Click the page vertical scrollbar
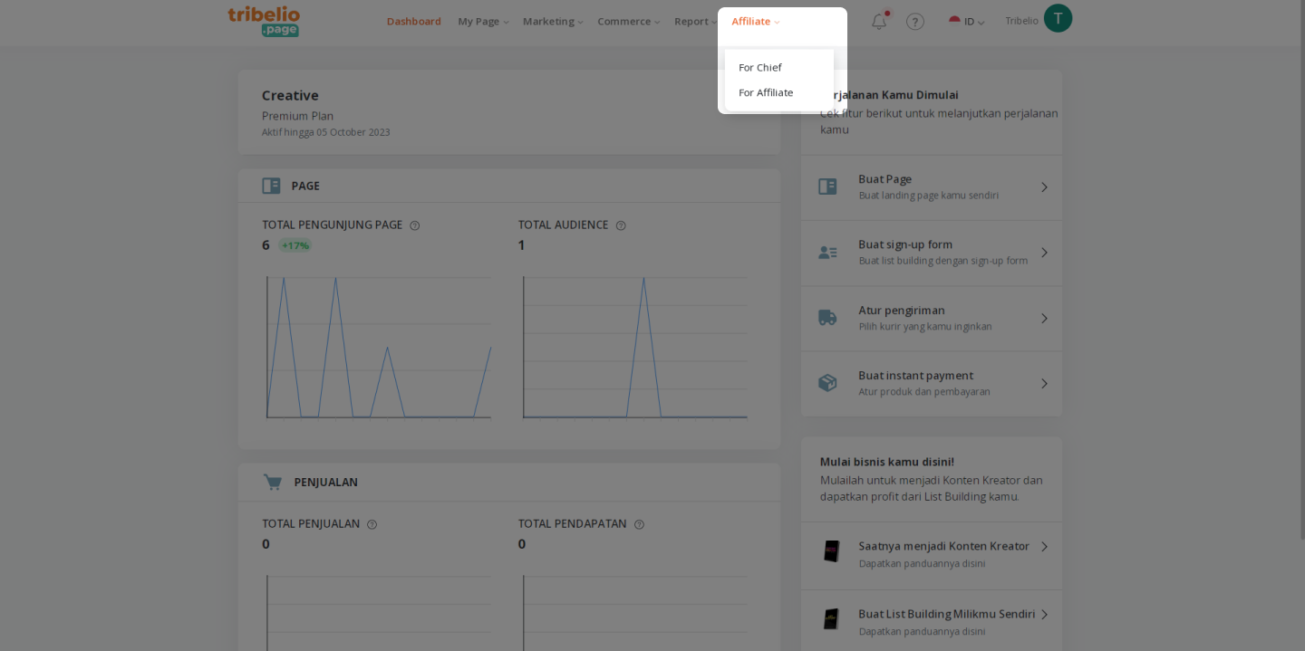The width and height of the screenshot is (1305, 651). 1301,272
